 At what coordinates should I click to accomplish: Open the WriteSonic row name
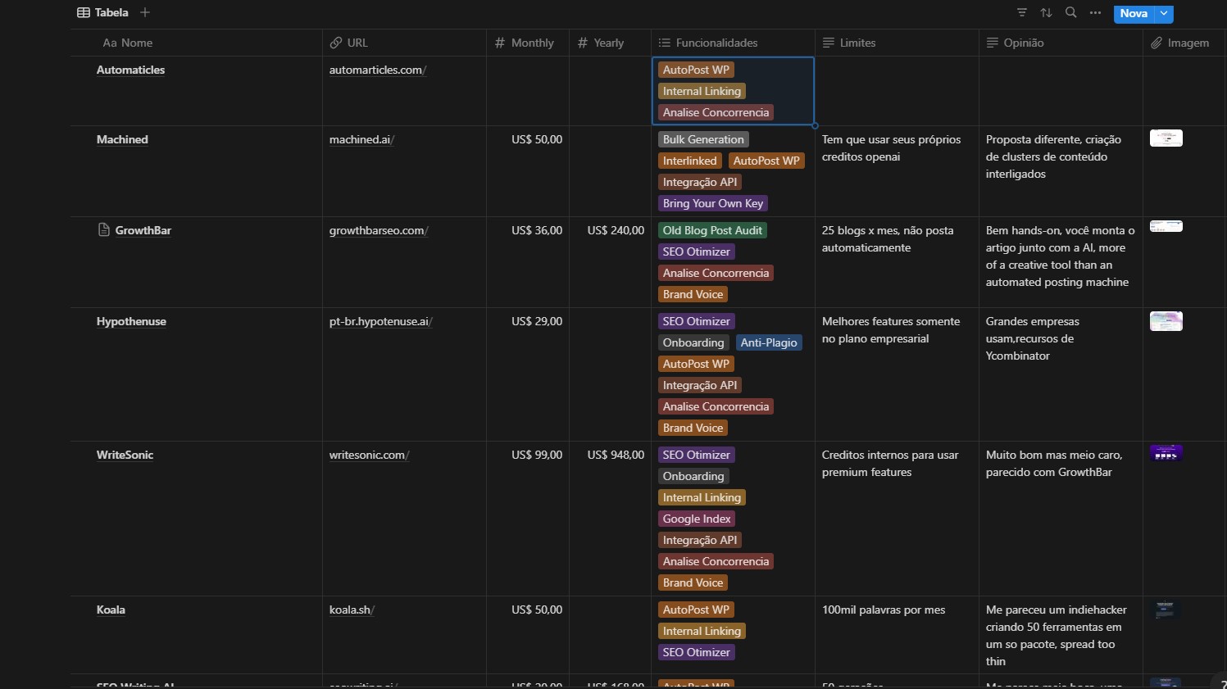click(x=125, y=456)
